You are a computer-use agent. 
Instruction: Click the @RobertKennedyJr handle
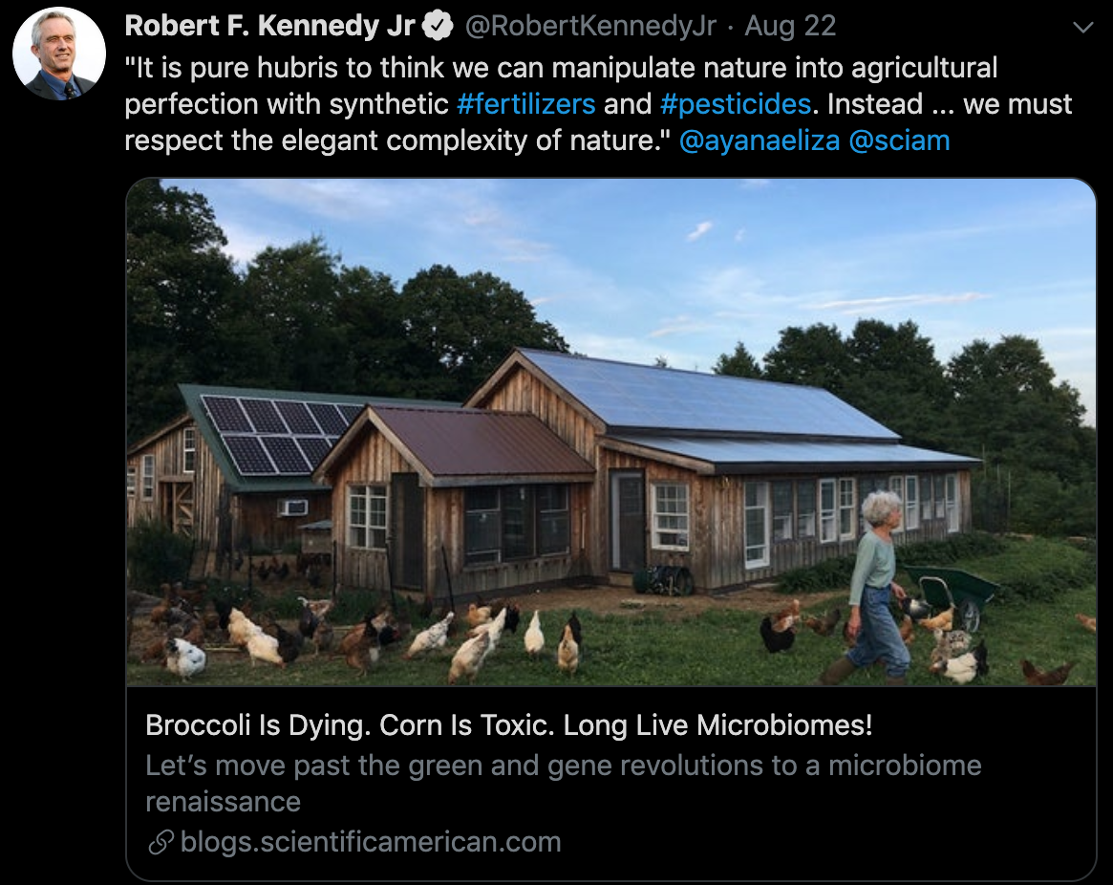(589, 27)
